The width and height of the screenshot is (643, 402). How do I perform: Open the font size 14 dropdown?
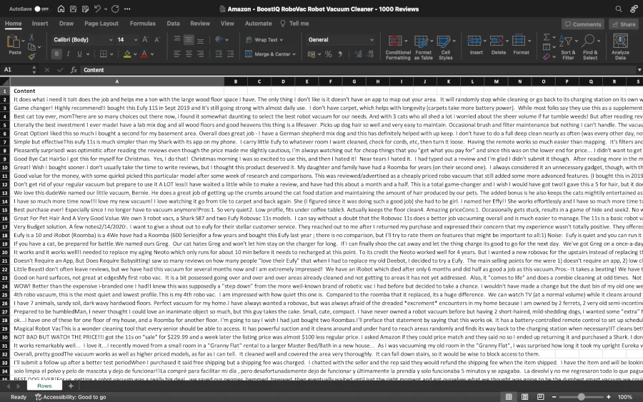coord(136,40)
